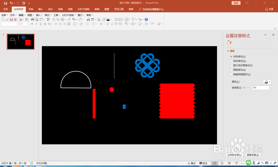
Task: Click the Save icon in title bar
Action: coord(6,3)
